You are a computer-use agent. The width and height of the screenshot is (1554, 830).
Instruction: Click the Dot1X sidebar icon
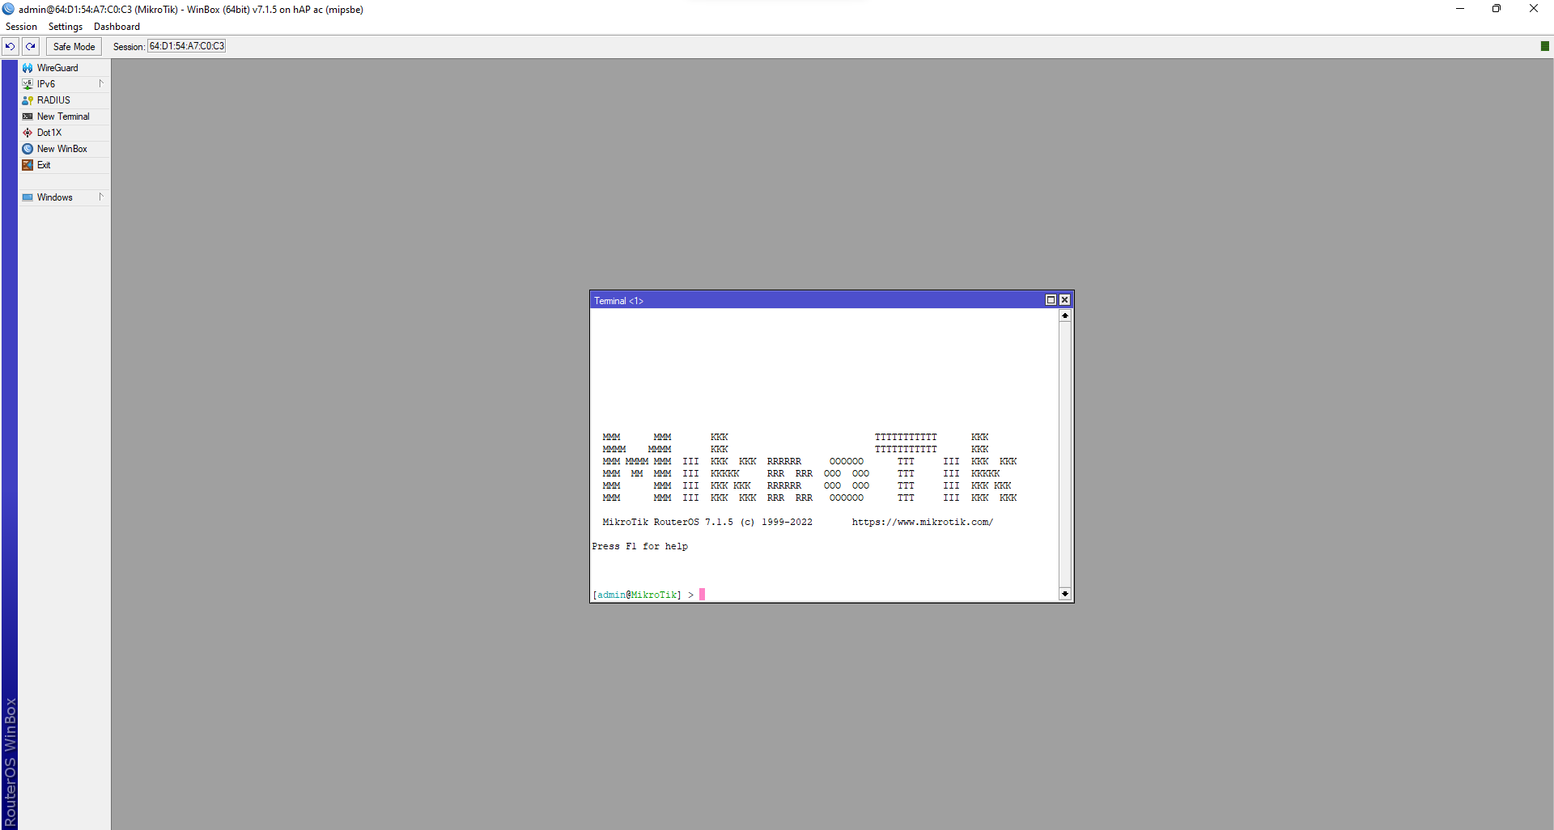(28, 133)
